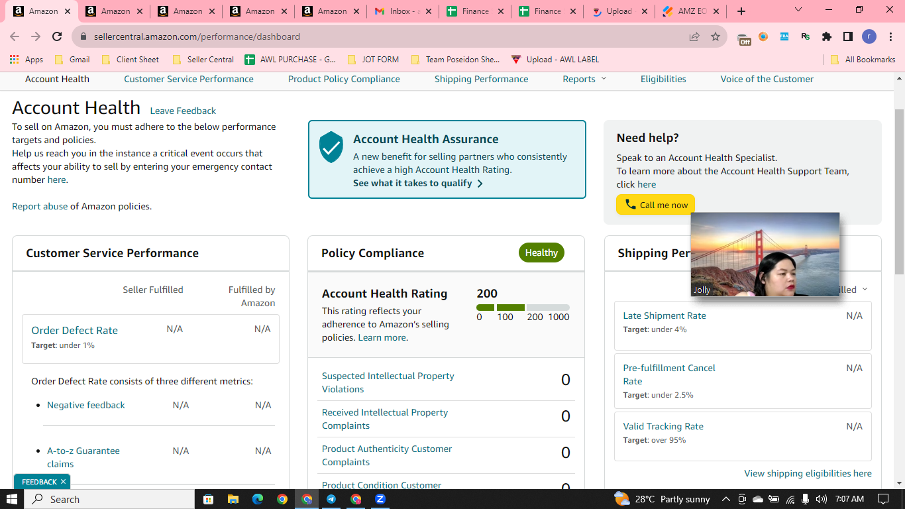The image size is (905, 509).
Task: Open the Apps bookmark shortcut
Action: (27, 60)
